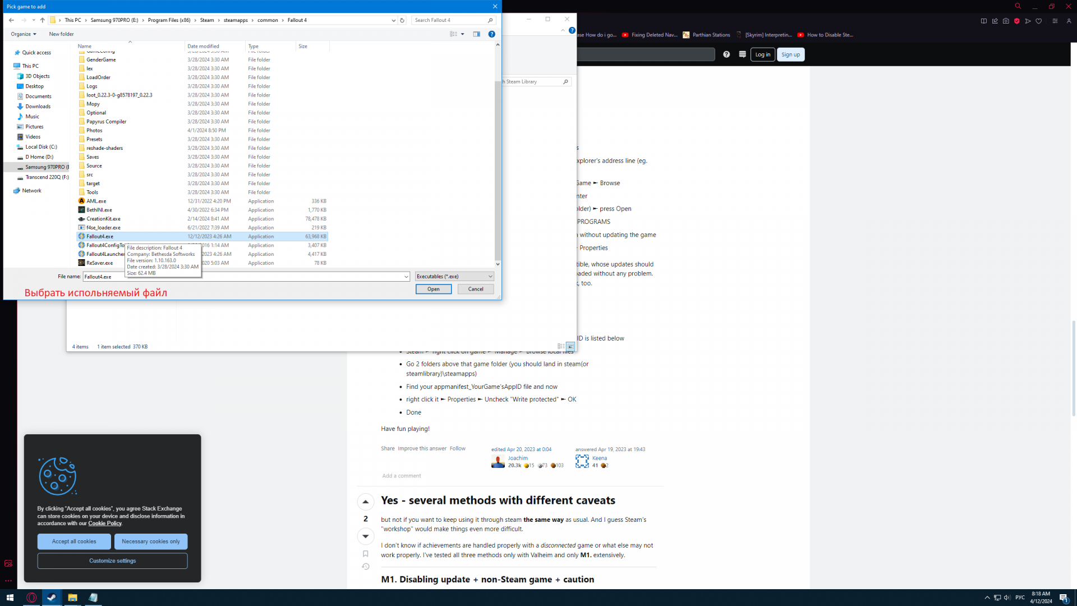Click the file list vertical scrollbar
The width and height of the screenshot is (1077, 606).
[x=497, y=168]
